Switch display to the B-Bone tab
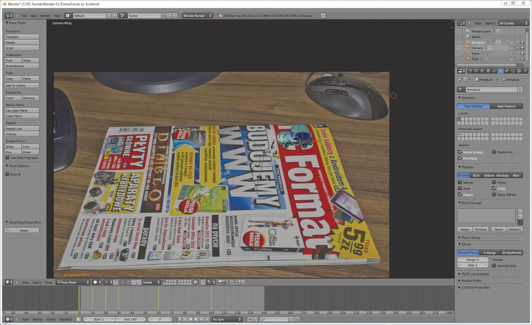 coord(489,175)
